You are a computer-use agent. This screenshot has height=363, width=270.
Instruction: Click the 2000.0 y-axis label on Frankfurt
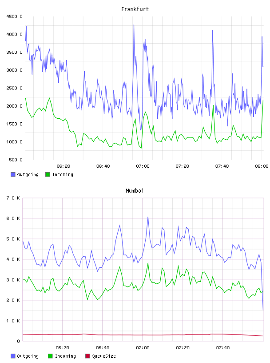[14, 106]
